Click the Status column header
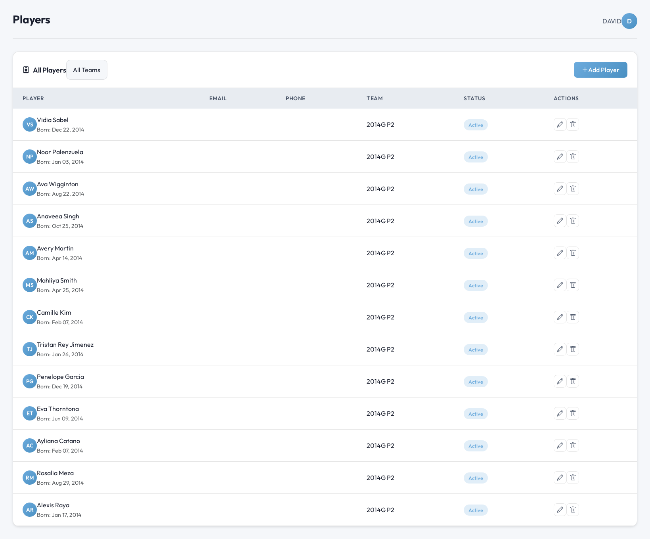 (x=474, y=98)
